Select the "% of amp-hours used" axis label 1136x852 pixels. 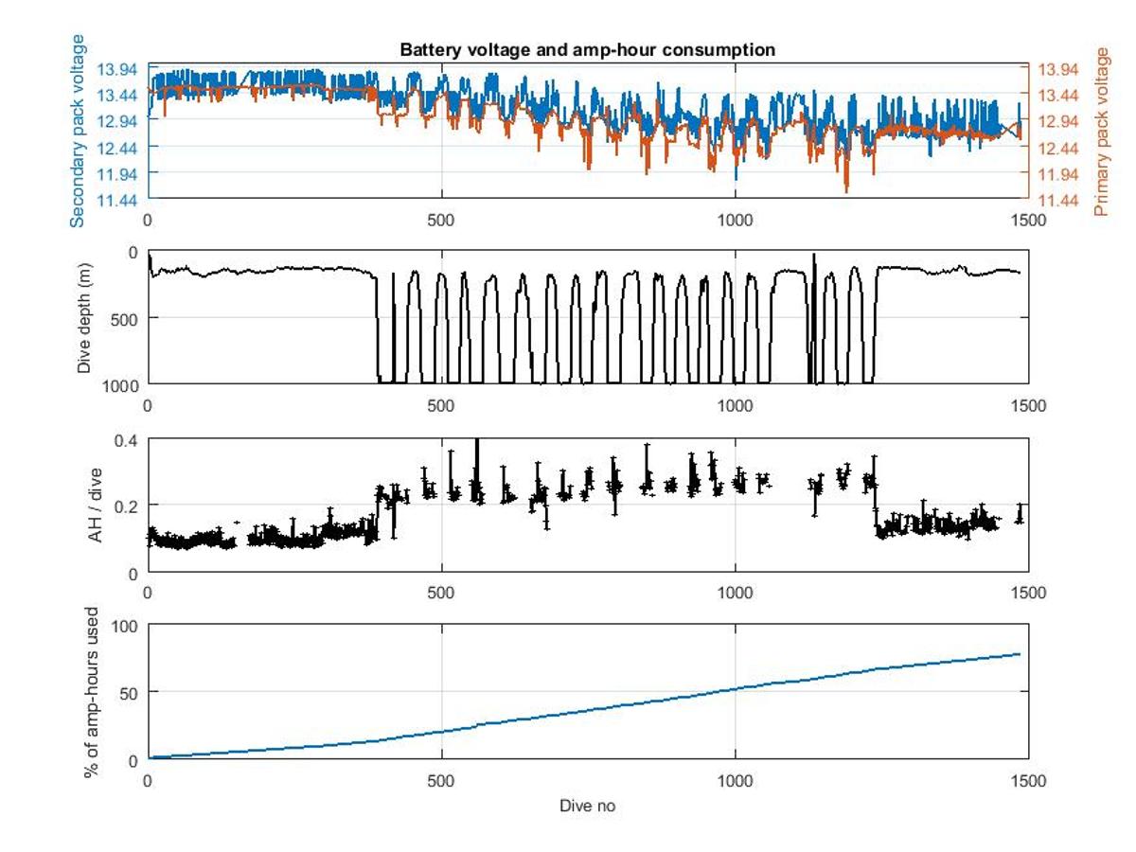click(92, 692)
